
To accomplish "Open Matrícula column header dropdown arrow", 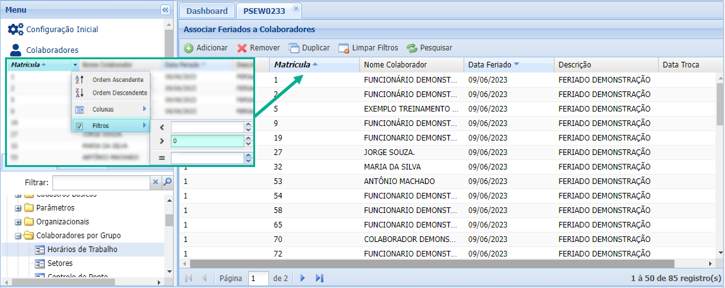I will click(x=75, y=65).
